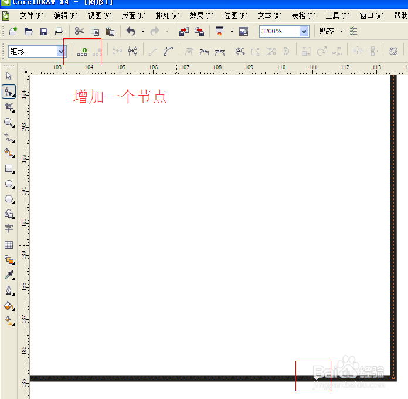Screen dimensions: 408x399
Task: Click the Symmetrical node icon
Action: 220,52
